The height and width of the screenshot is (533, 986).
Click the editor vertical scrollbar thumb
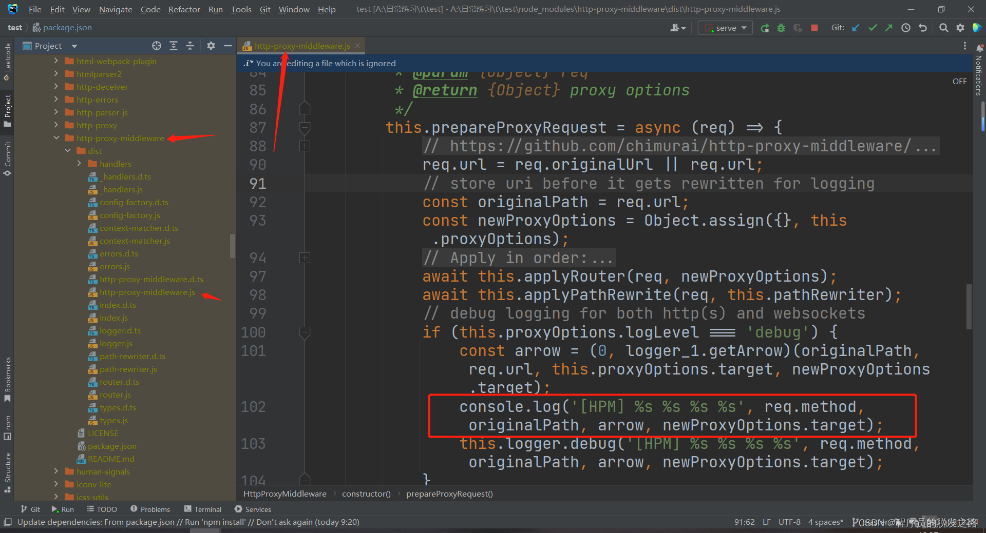(x=969, y=307)
